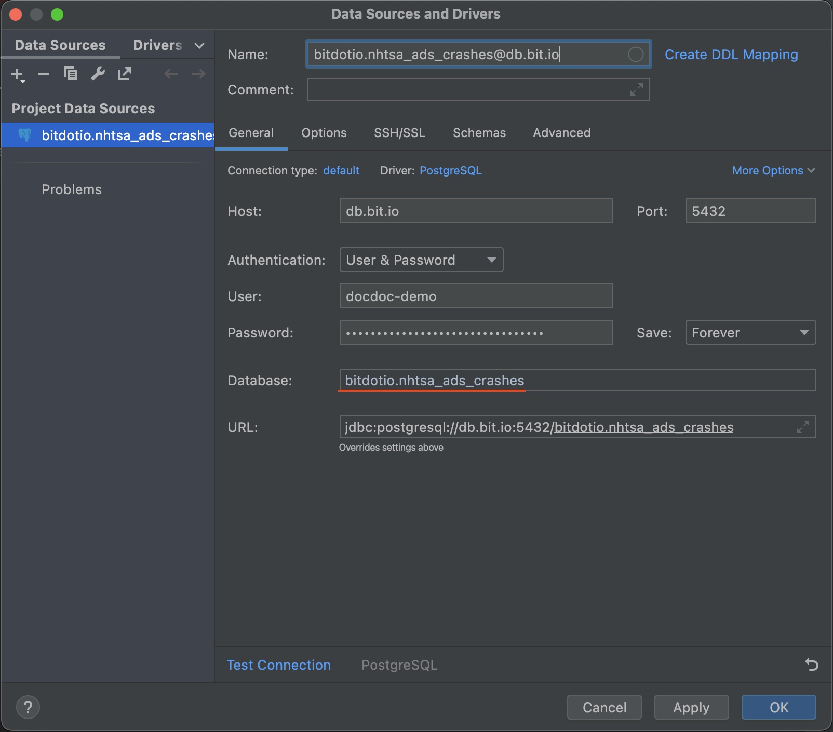Click the make global export arrow icon

point(125,74)
